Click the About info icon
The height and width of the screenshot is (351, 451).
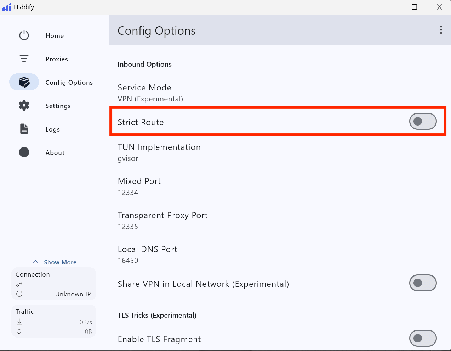point(24,152)
